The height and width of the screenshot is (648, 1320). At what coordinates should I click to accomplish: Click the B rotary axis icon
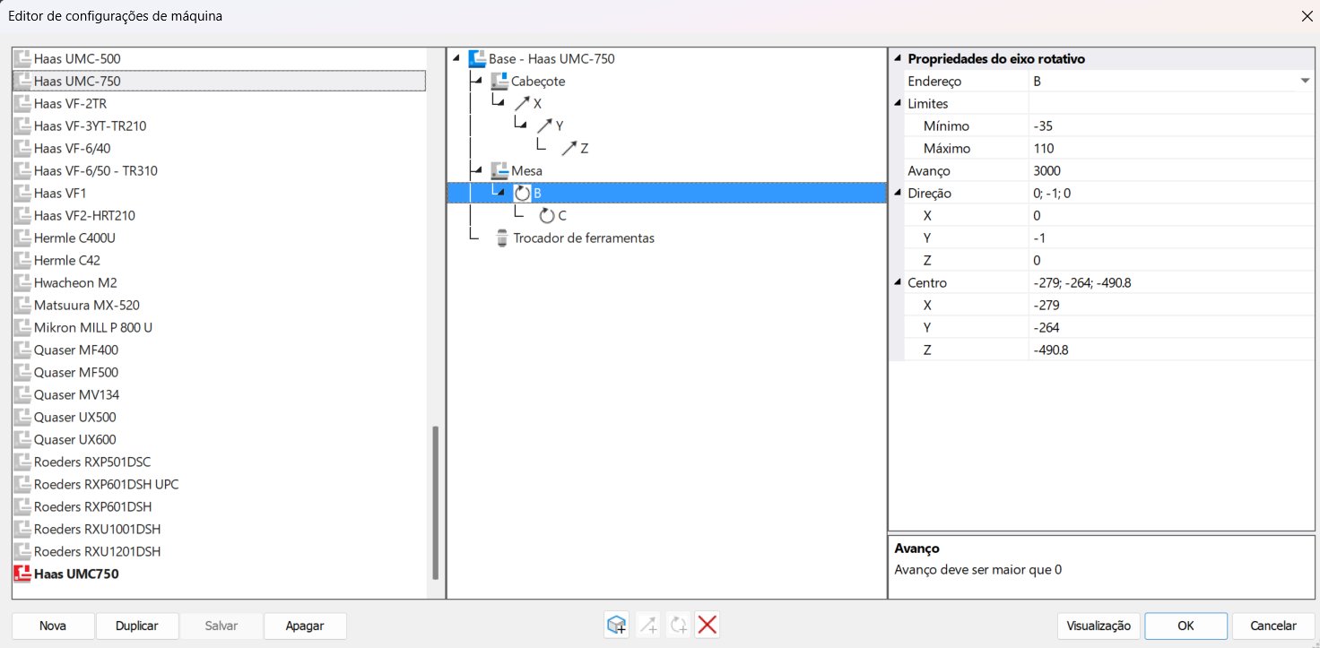coord(522,193)
